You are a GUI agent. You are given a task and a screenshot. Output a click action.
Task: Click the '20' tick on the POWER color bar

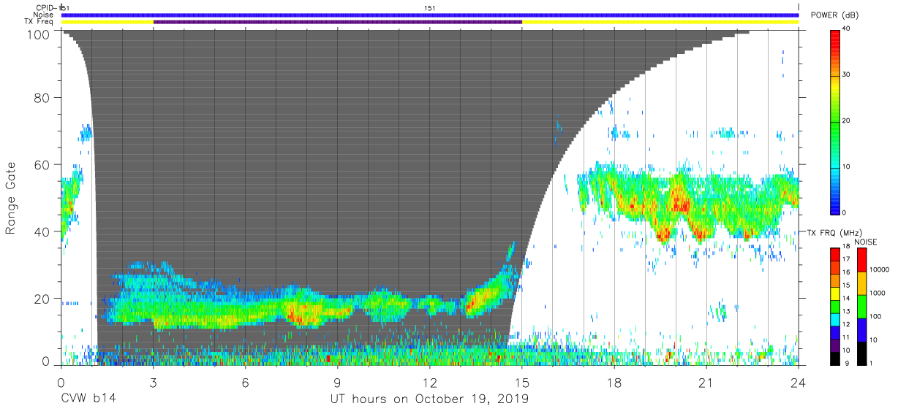click(x=847, y=120)
